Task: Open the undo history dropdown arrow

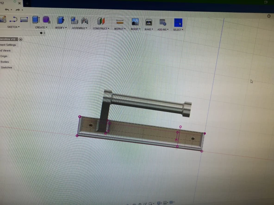Action: coord(12,10)
